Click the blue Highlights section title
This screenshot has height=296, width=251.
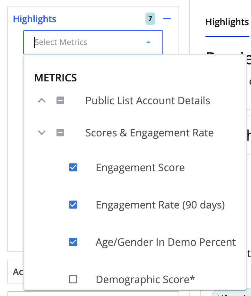(35, 19)
